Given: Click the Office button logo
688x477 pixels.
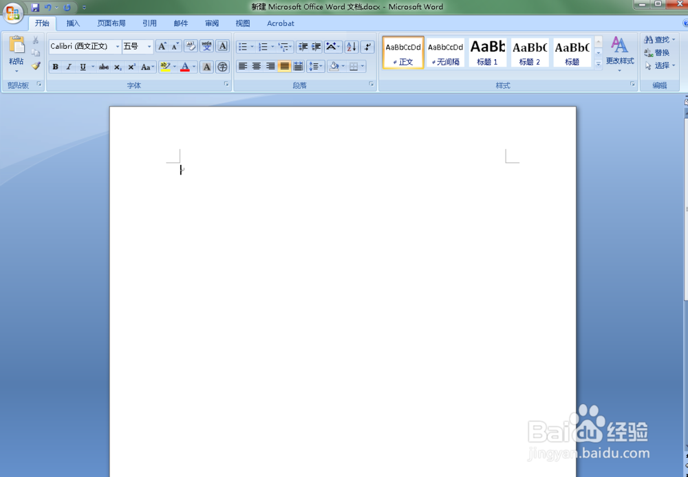Looking at the screenshot, I should coord(12,12).
